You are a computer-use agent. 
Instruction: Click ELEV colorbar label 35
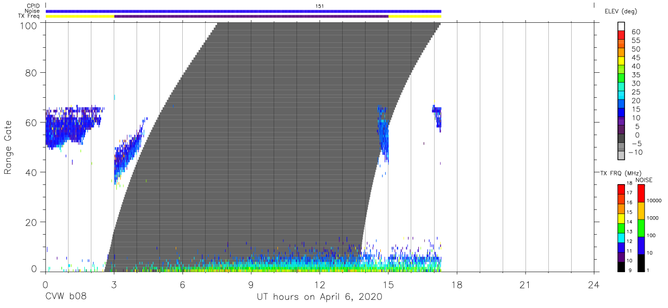pyautogui.click(x=635, y=75)
